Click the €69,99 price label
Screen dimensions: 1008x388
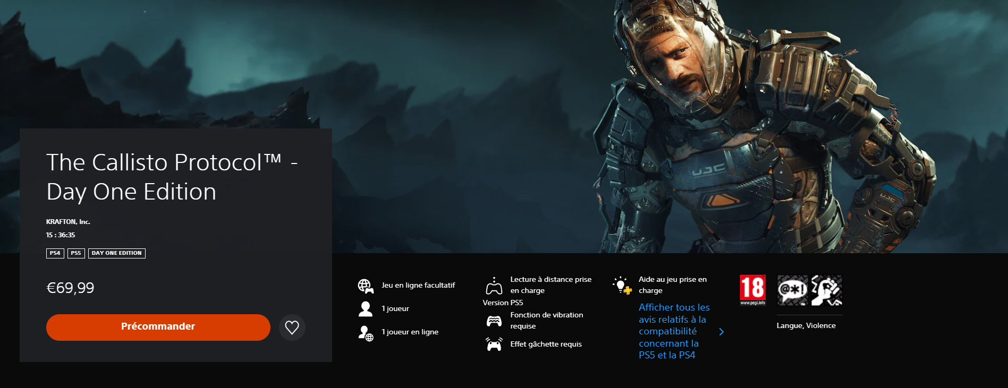click(x=70, y=288)
